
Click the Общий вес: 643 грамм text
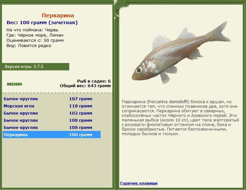pyautogui.click(x=85, y=86)
